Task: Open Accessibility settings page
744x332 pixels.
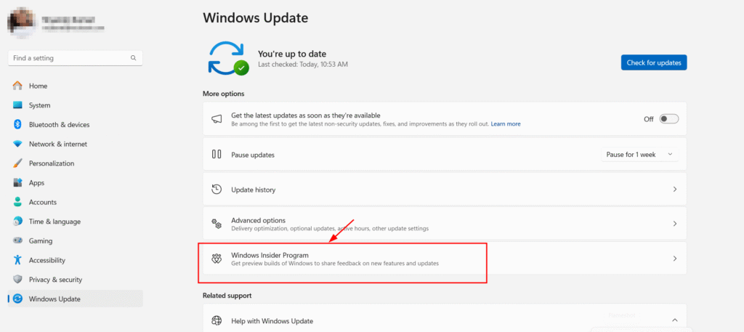Action: click(75, 260)
